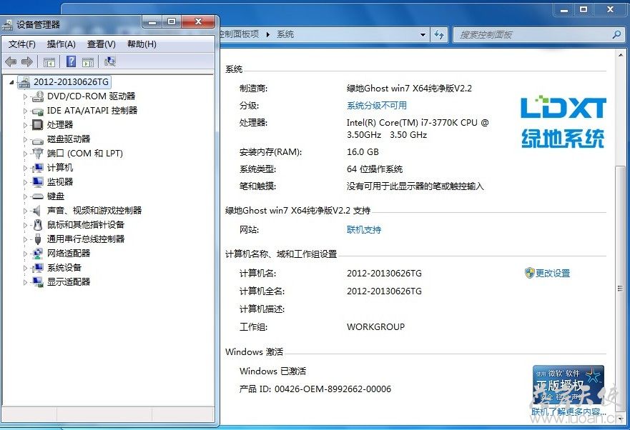Select the computer icon of root node 2012-20130626TG
Viewport: 630px width, 430px height.
pos(24,82)
